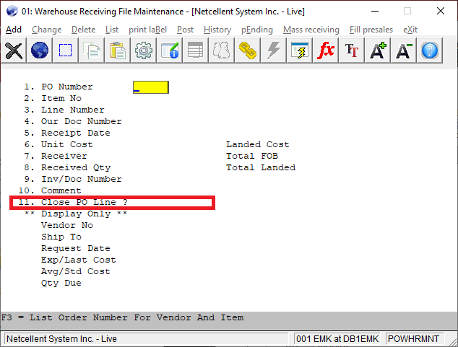Click the clipboard paste icon
458x347 pixels.
point(118,50)
